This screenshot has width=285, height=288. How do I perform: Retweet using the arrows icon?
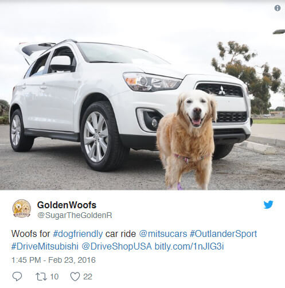point(41,277)
